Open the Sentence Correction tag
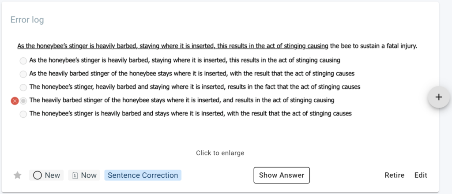The width and height of the screenshot is (452, 194). [143, 175]
